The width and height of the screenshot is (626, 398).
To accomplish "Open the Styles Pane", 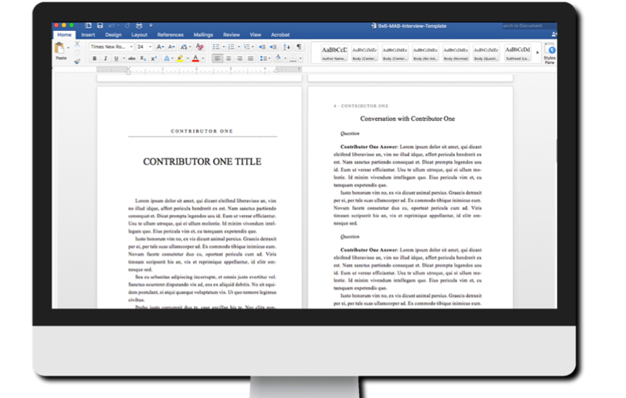I will (x=550, y=53).
